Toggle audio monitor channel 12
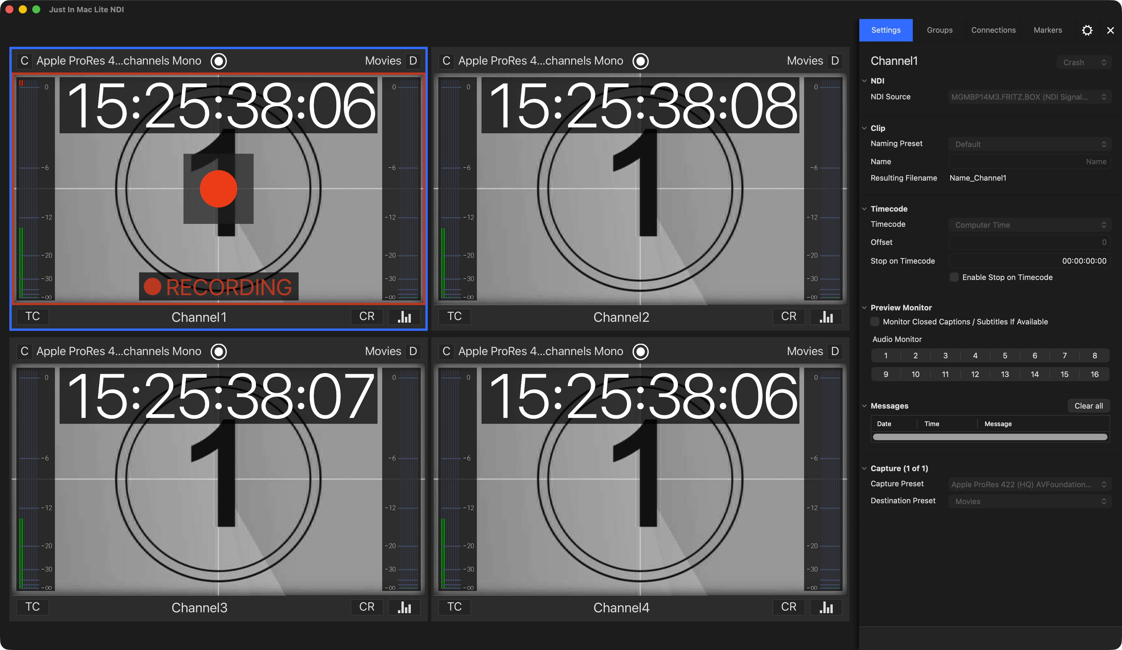Viewport: 1122px width, 650px height. tap(975, 374)
